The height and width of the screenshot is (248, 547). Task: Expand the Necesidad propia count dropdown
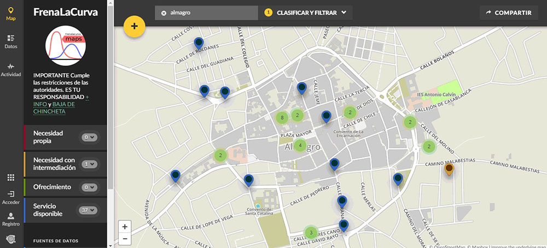pos(89,137)
